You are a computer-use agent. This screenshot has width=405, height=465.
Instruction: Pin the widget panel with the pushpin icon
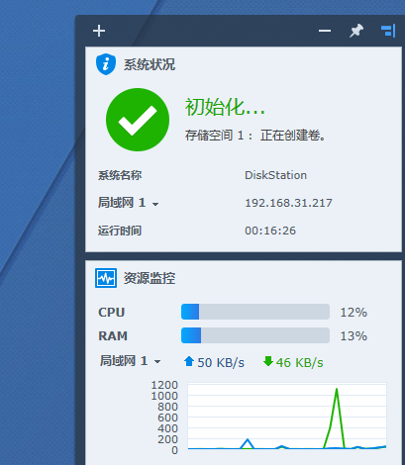click(356, 31)
